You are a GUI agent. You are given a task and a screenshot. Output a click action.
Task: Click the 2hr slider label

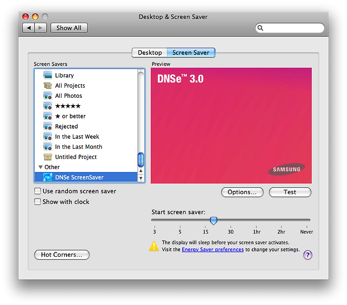(281, 232)
